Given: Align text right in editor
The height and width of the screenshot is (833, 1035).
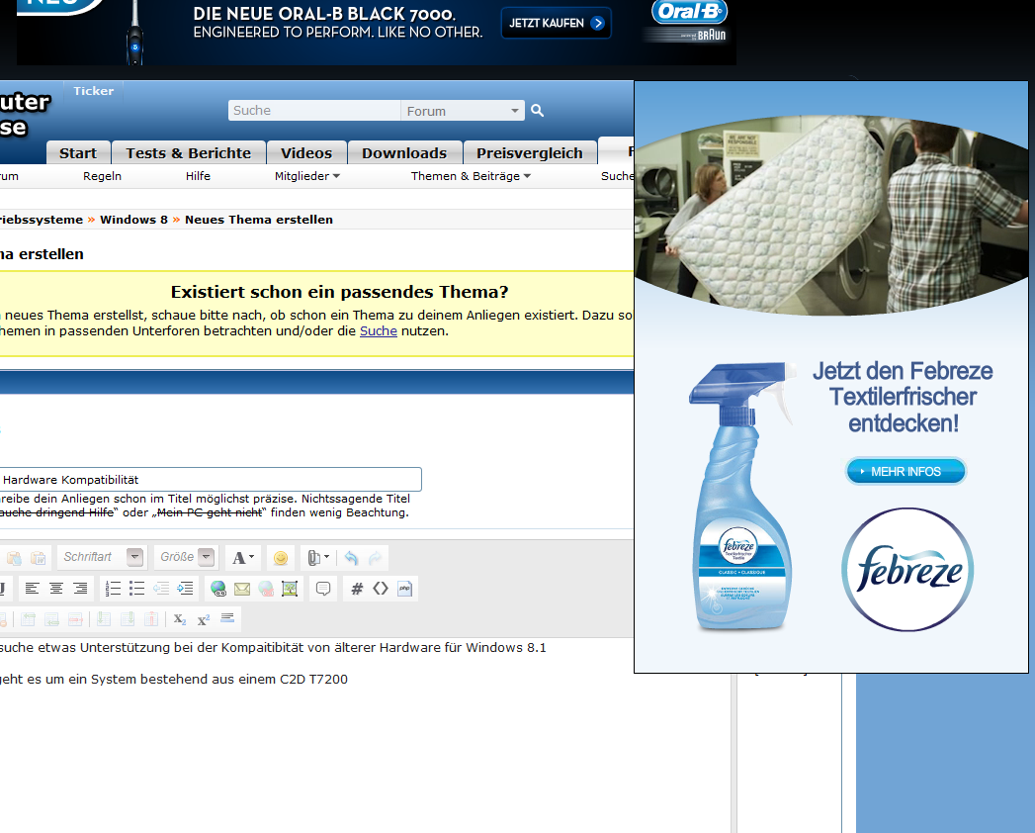Looking at the screenshot, I should 80,588.
